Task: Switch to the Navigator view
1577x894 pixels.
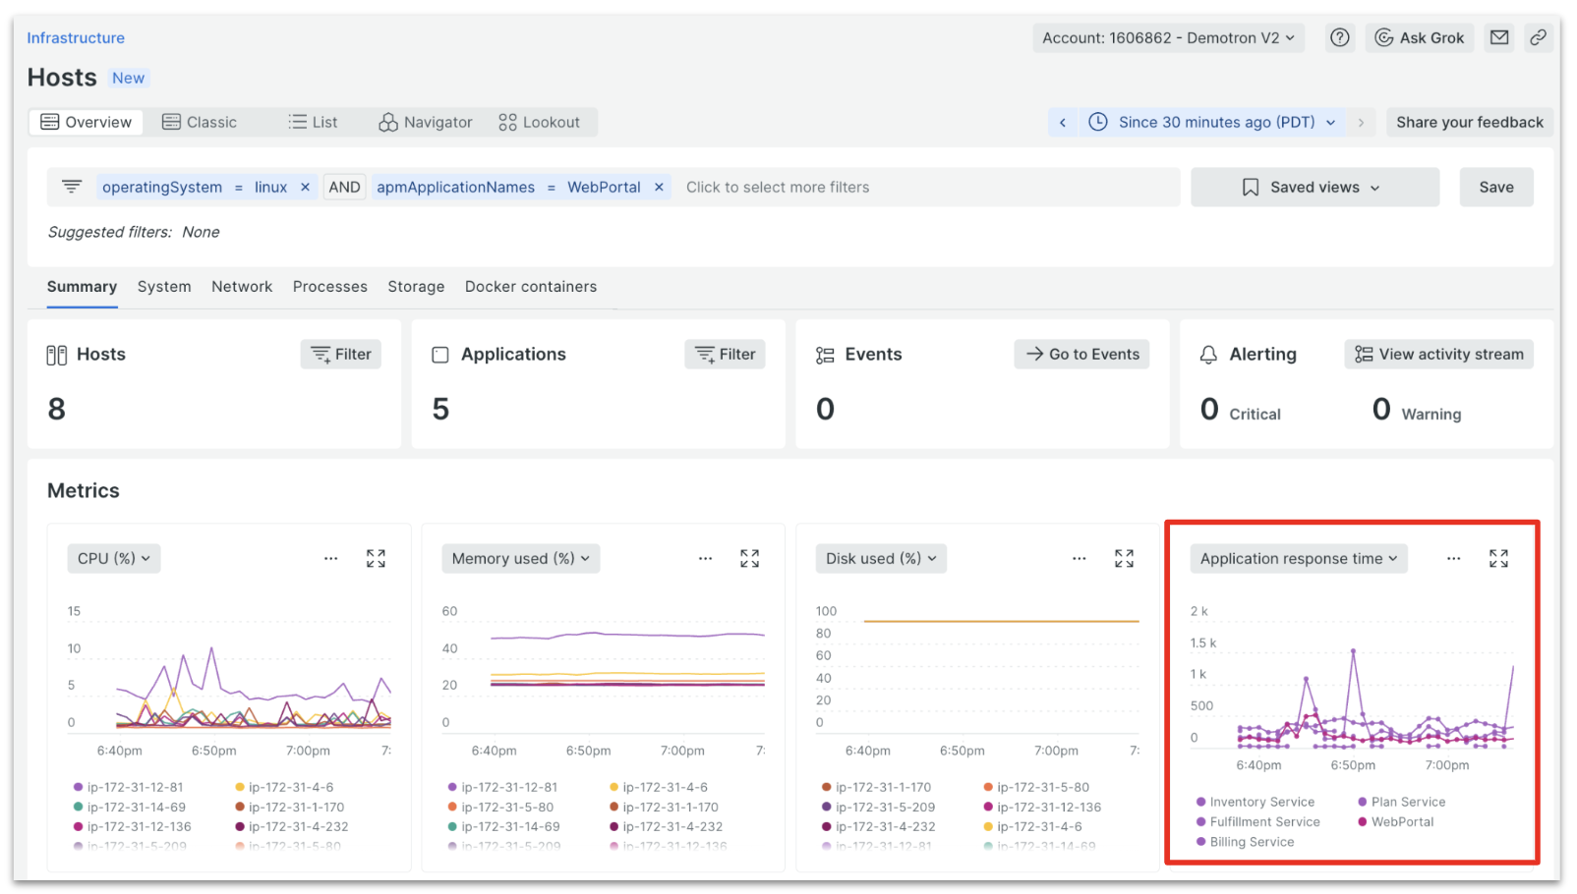Action: coord(426,123)
